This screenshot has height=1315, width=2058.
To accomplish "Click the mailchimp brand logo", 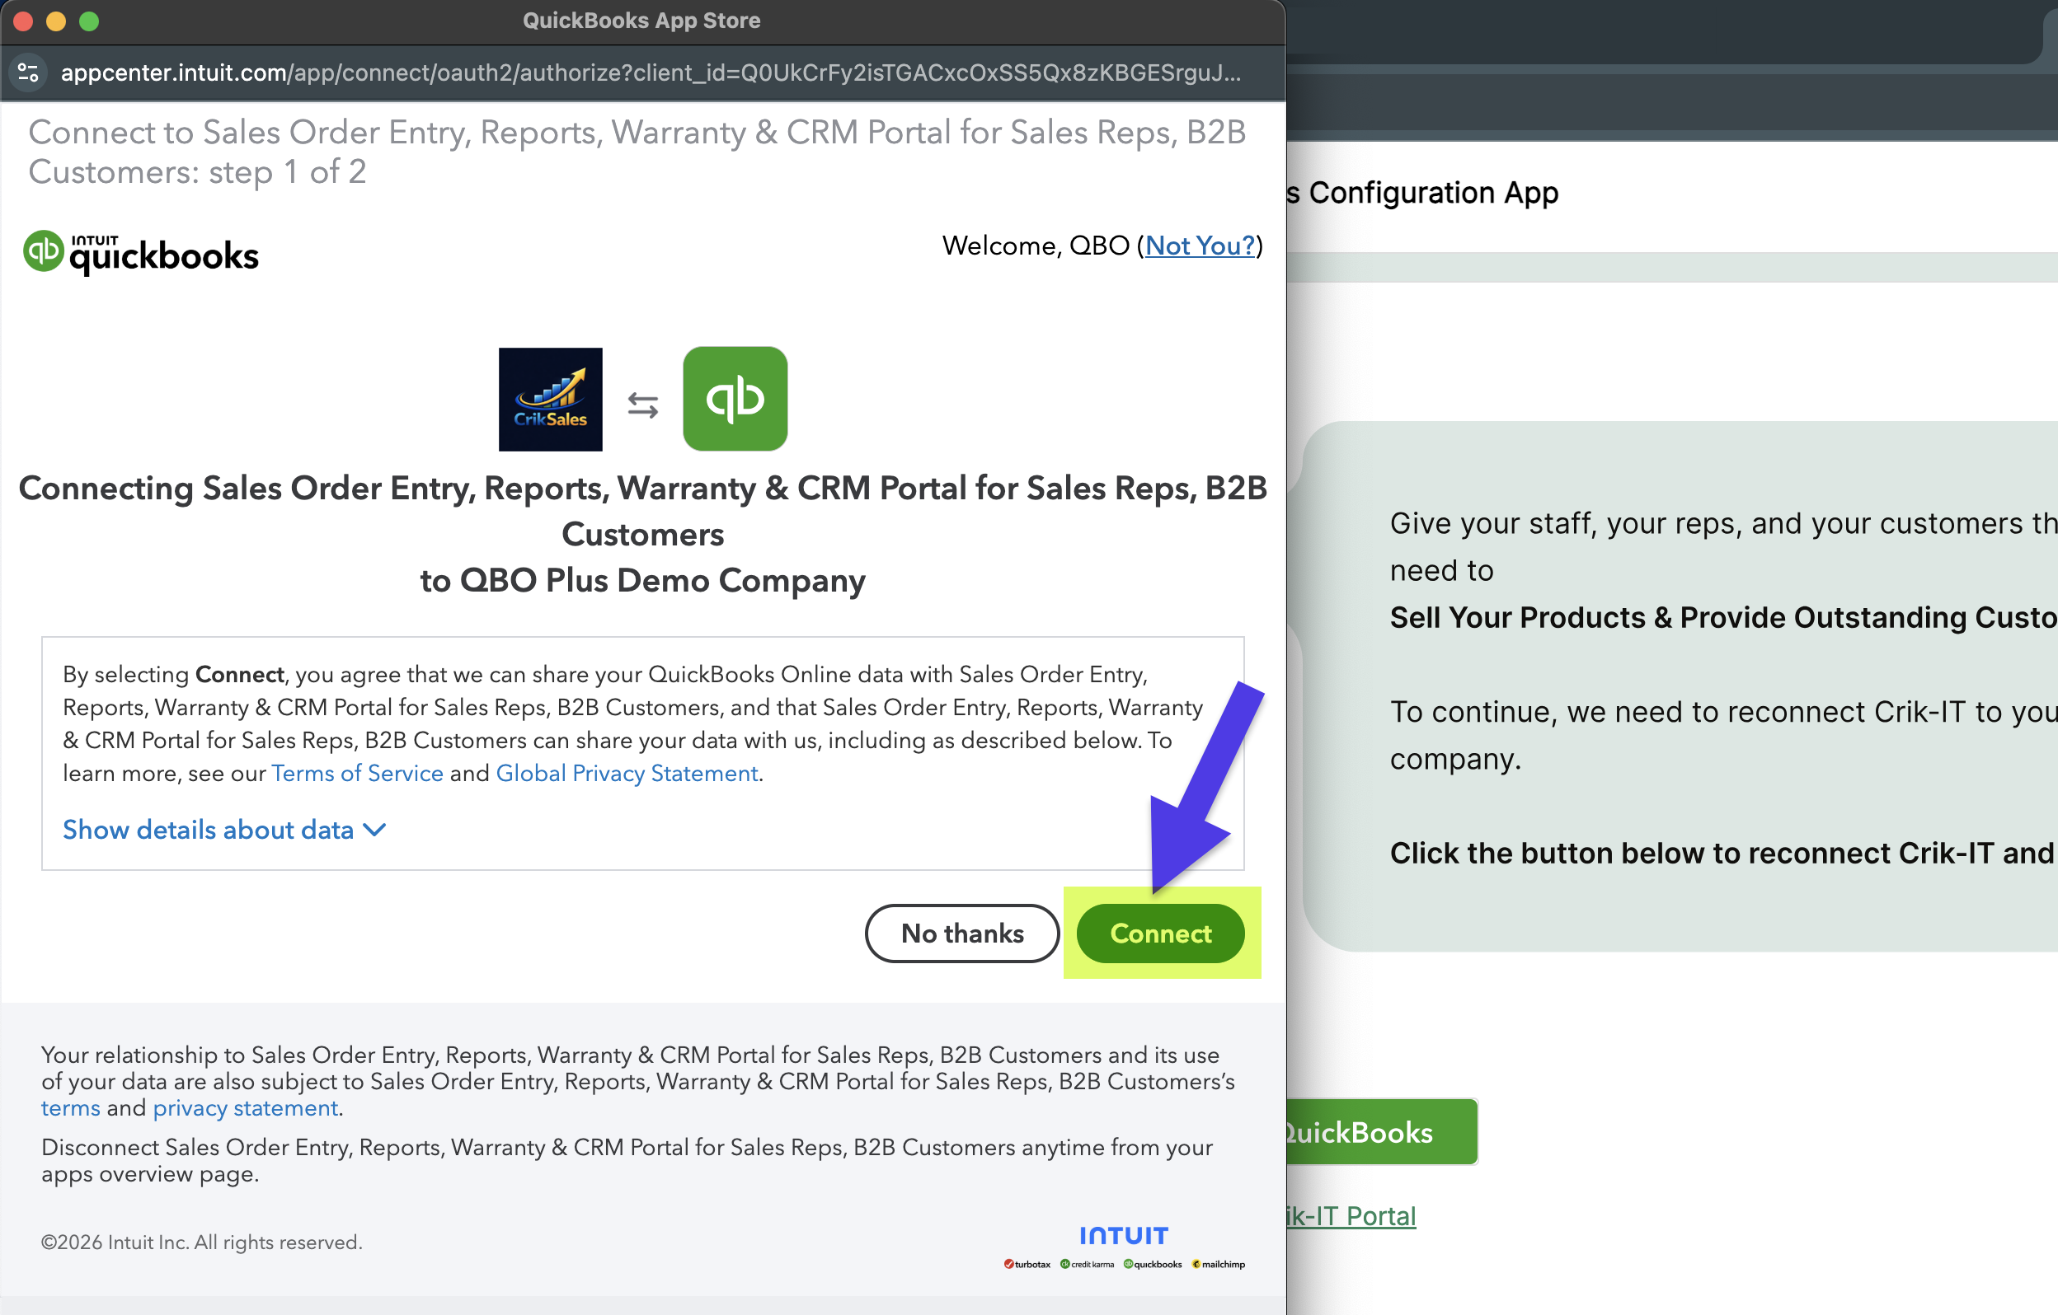I will pyautogui.click(x=1219, y=1264).
